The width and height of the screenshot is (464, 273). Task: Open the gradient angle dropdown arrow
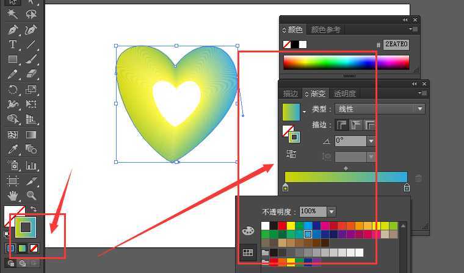tap(371, 141)
